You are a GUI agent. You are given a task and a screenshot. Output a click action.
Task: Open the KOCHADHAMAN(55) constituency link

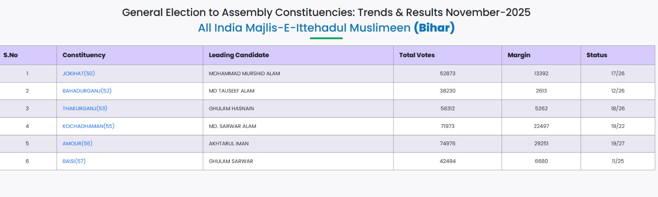click(x=88, y=126)
